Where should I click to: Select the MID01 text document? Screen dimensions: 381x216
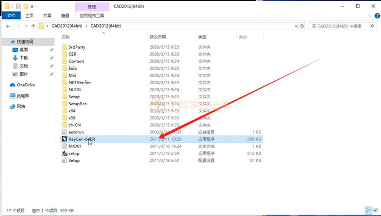75,146
